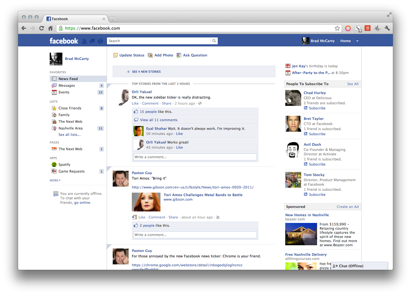Open the Tori Amos article thumbnail
Viewport: 411px width, 295px height.
pyautogui.click(x=146, y=202)
